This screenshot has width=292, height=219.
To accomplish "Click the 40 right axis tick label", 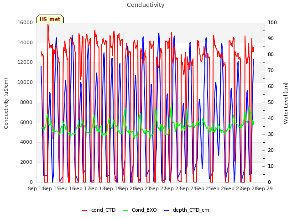I will tap(271, 119).
